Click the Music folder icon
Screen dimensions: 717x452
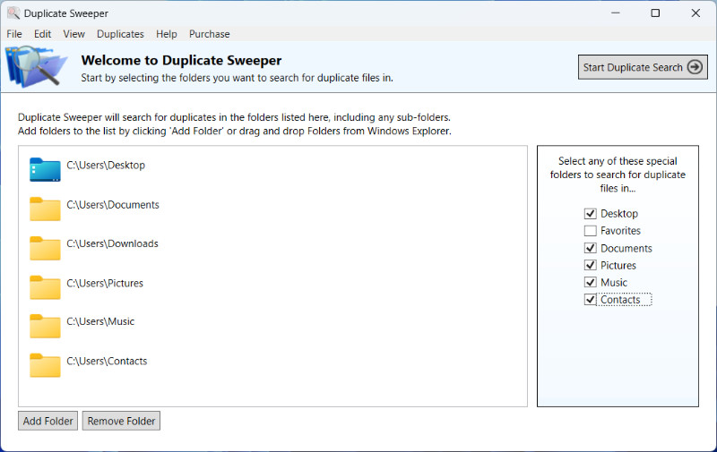(45, 326)
